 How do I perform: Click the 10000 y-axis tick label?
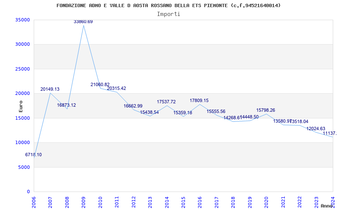click(x=22, y=142)
